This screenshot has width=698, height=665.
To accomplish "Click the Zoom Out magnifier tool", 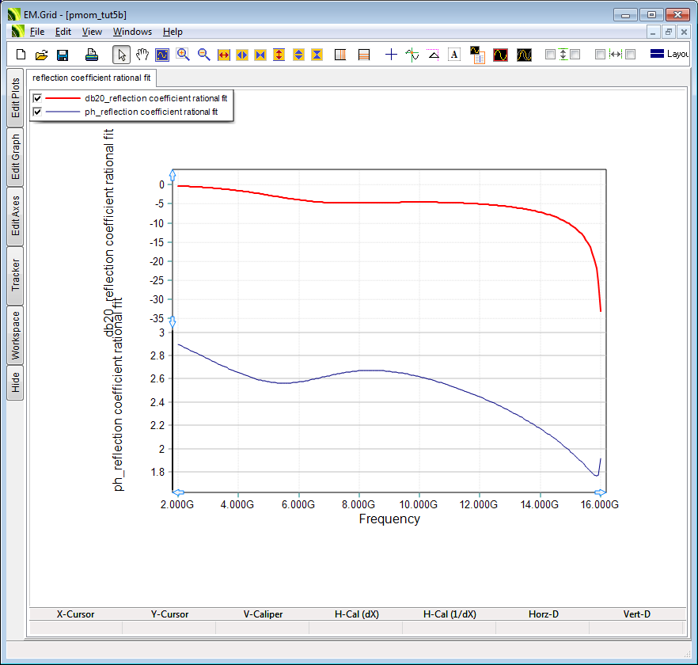I will point(203,55).
